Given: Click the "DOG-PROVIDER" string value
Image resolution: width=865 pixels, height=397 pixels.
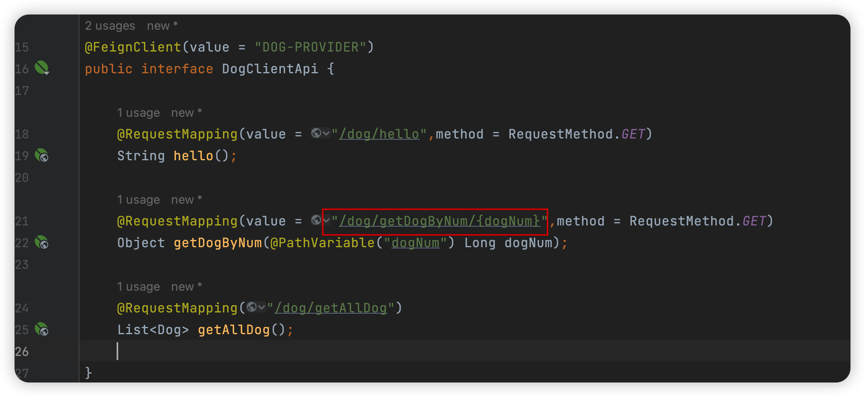Looking at the screenshot, I should [310, 47].
